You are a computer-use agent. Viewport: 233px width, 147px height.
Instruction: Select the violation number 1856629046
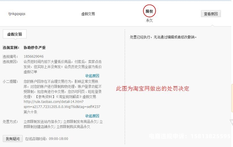34,57
